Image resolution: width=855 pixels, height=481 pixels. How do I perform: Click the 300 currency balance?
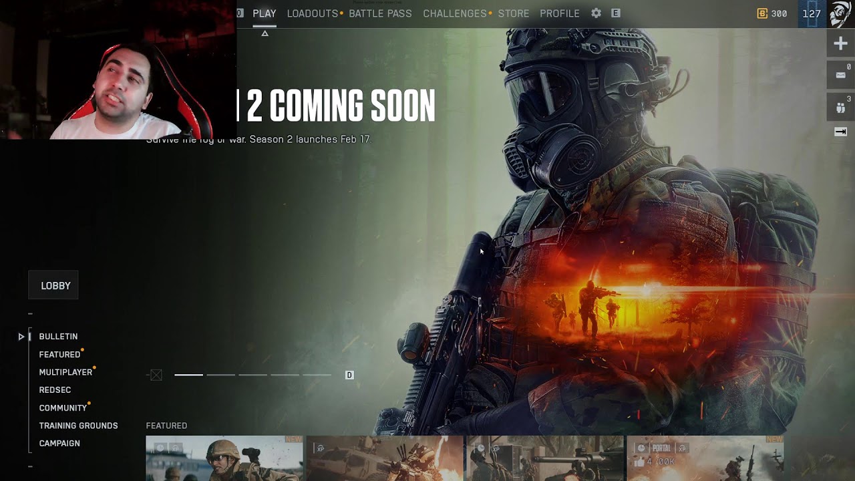pos(779,13)
